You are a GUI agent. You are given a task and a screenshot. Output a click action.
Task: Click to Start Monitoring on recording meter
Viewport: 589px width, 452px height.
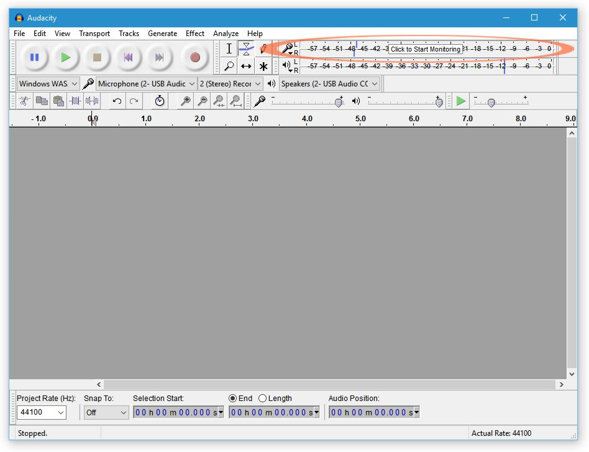click(427, 49)
